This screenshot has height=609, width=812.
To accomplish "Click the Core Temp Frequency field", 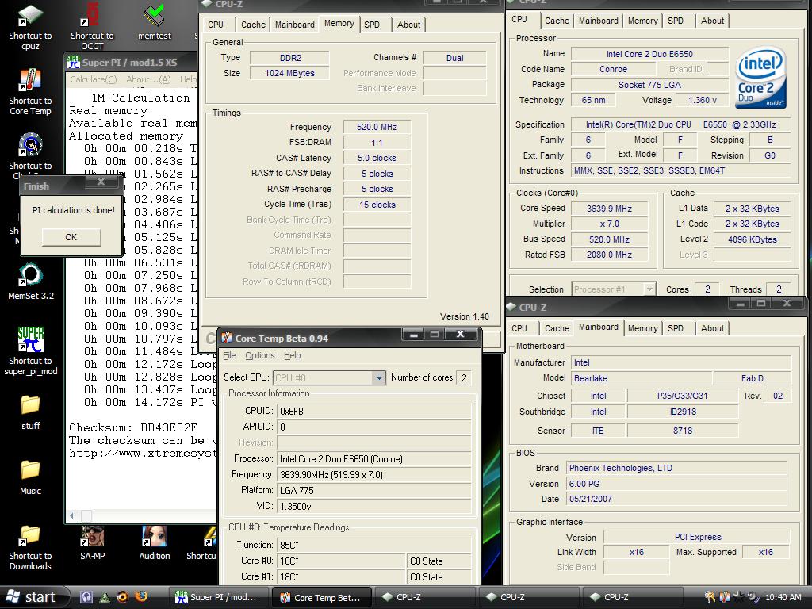I will pos(374,474).
